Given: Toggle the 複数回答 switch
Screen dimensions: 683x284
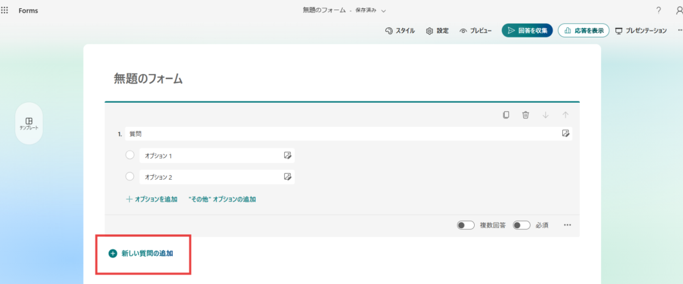Looking at the screenshot, I should (466, 225).
